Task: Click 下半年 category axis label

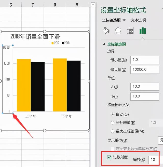Action: [67, 116]
